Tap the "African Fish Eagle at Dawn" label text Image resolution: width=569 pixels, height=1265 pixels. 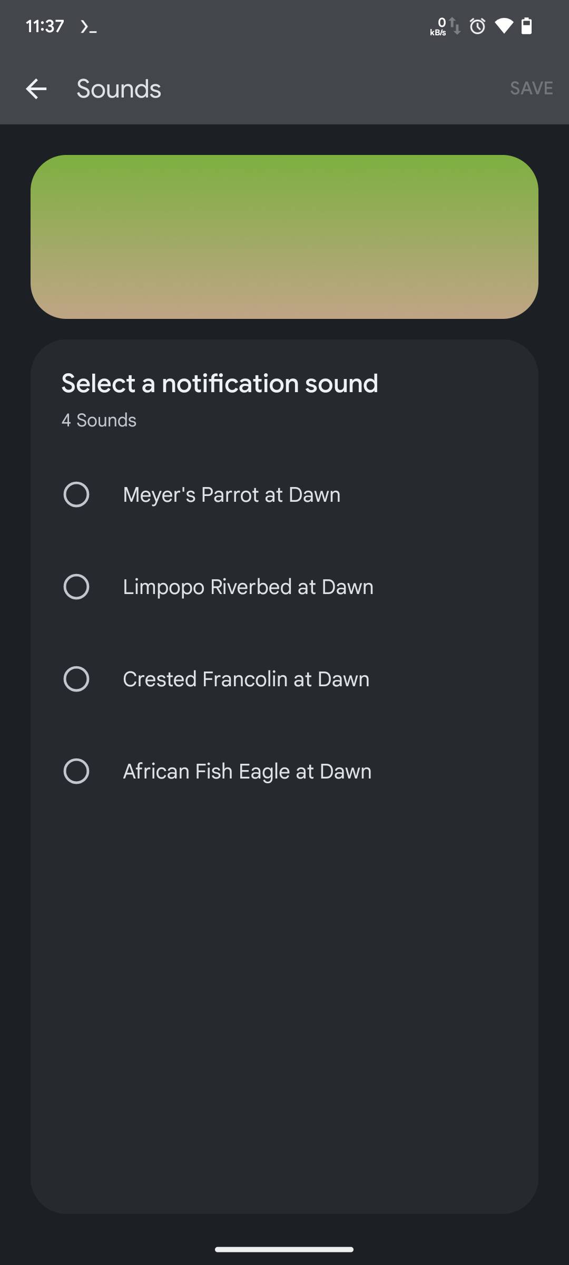(x=247, y=771)
